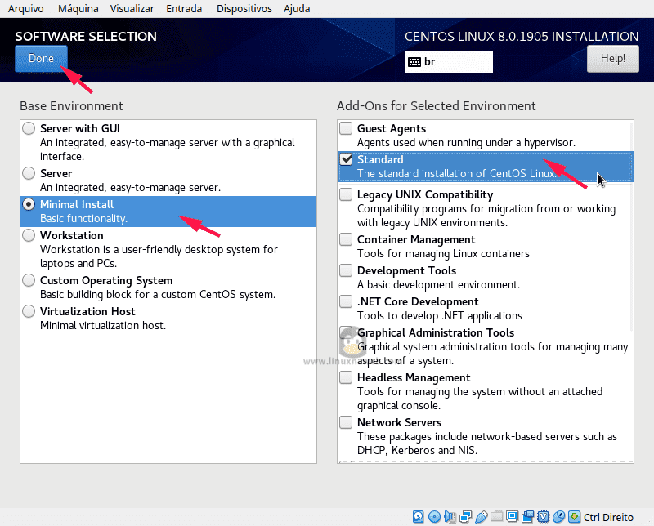Image resolution: width=654 pixels, height=526 pixels.
Task: Click the 'br' keyboard layout field
Action: (448, 62)
